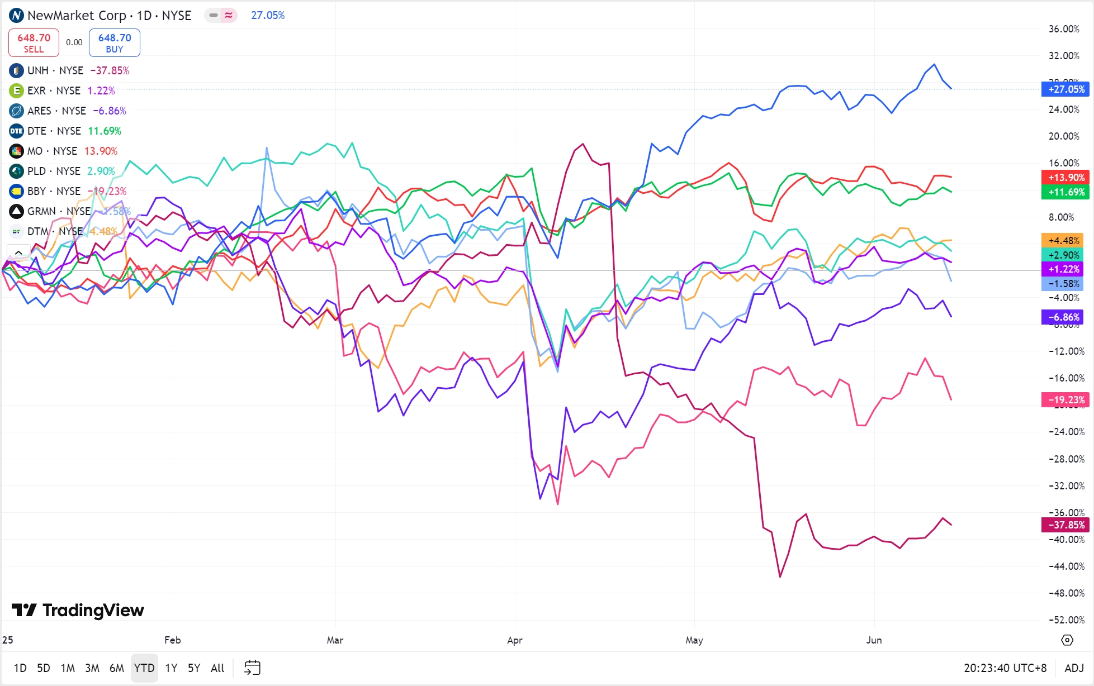Switch to the 6M time range
This screenshot has width=1094, height=686.
tap(116, 668)
